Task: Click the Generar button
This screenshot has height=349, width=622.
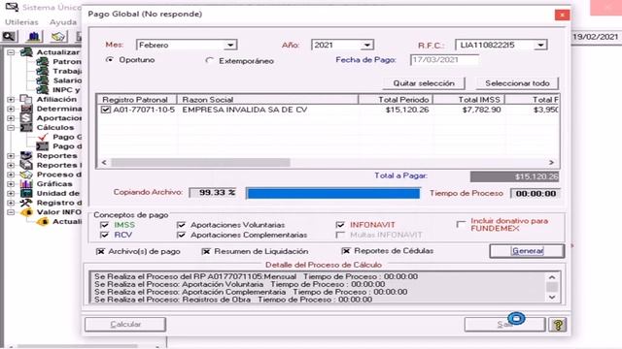Action: coord(527,251)
